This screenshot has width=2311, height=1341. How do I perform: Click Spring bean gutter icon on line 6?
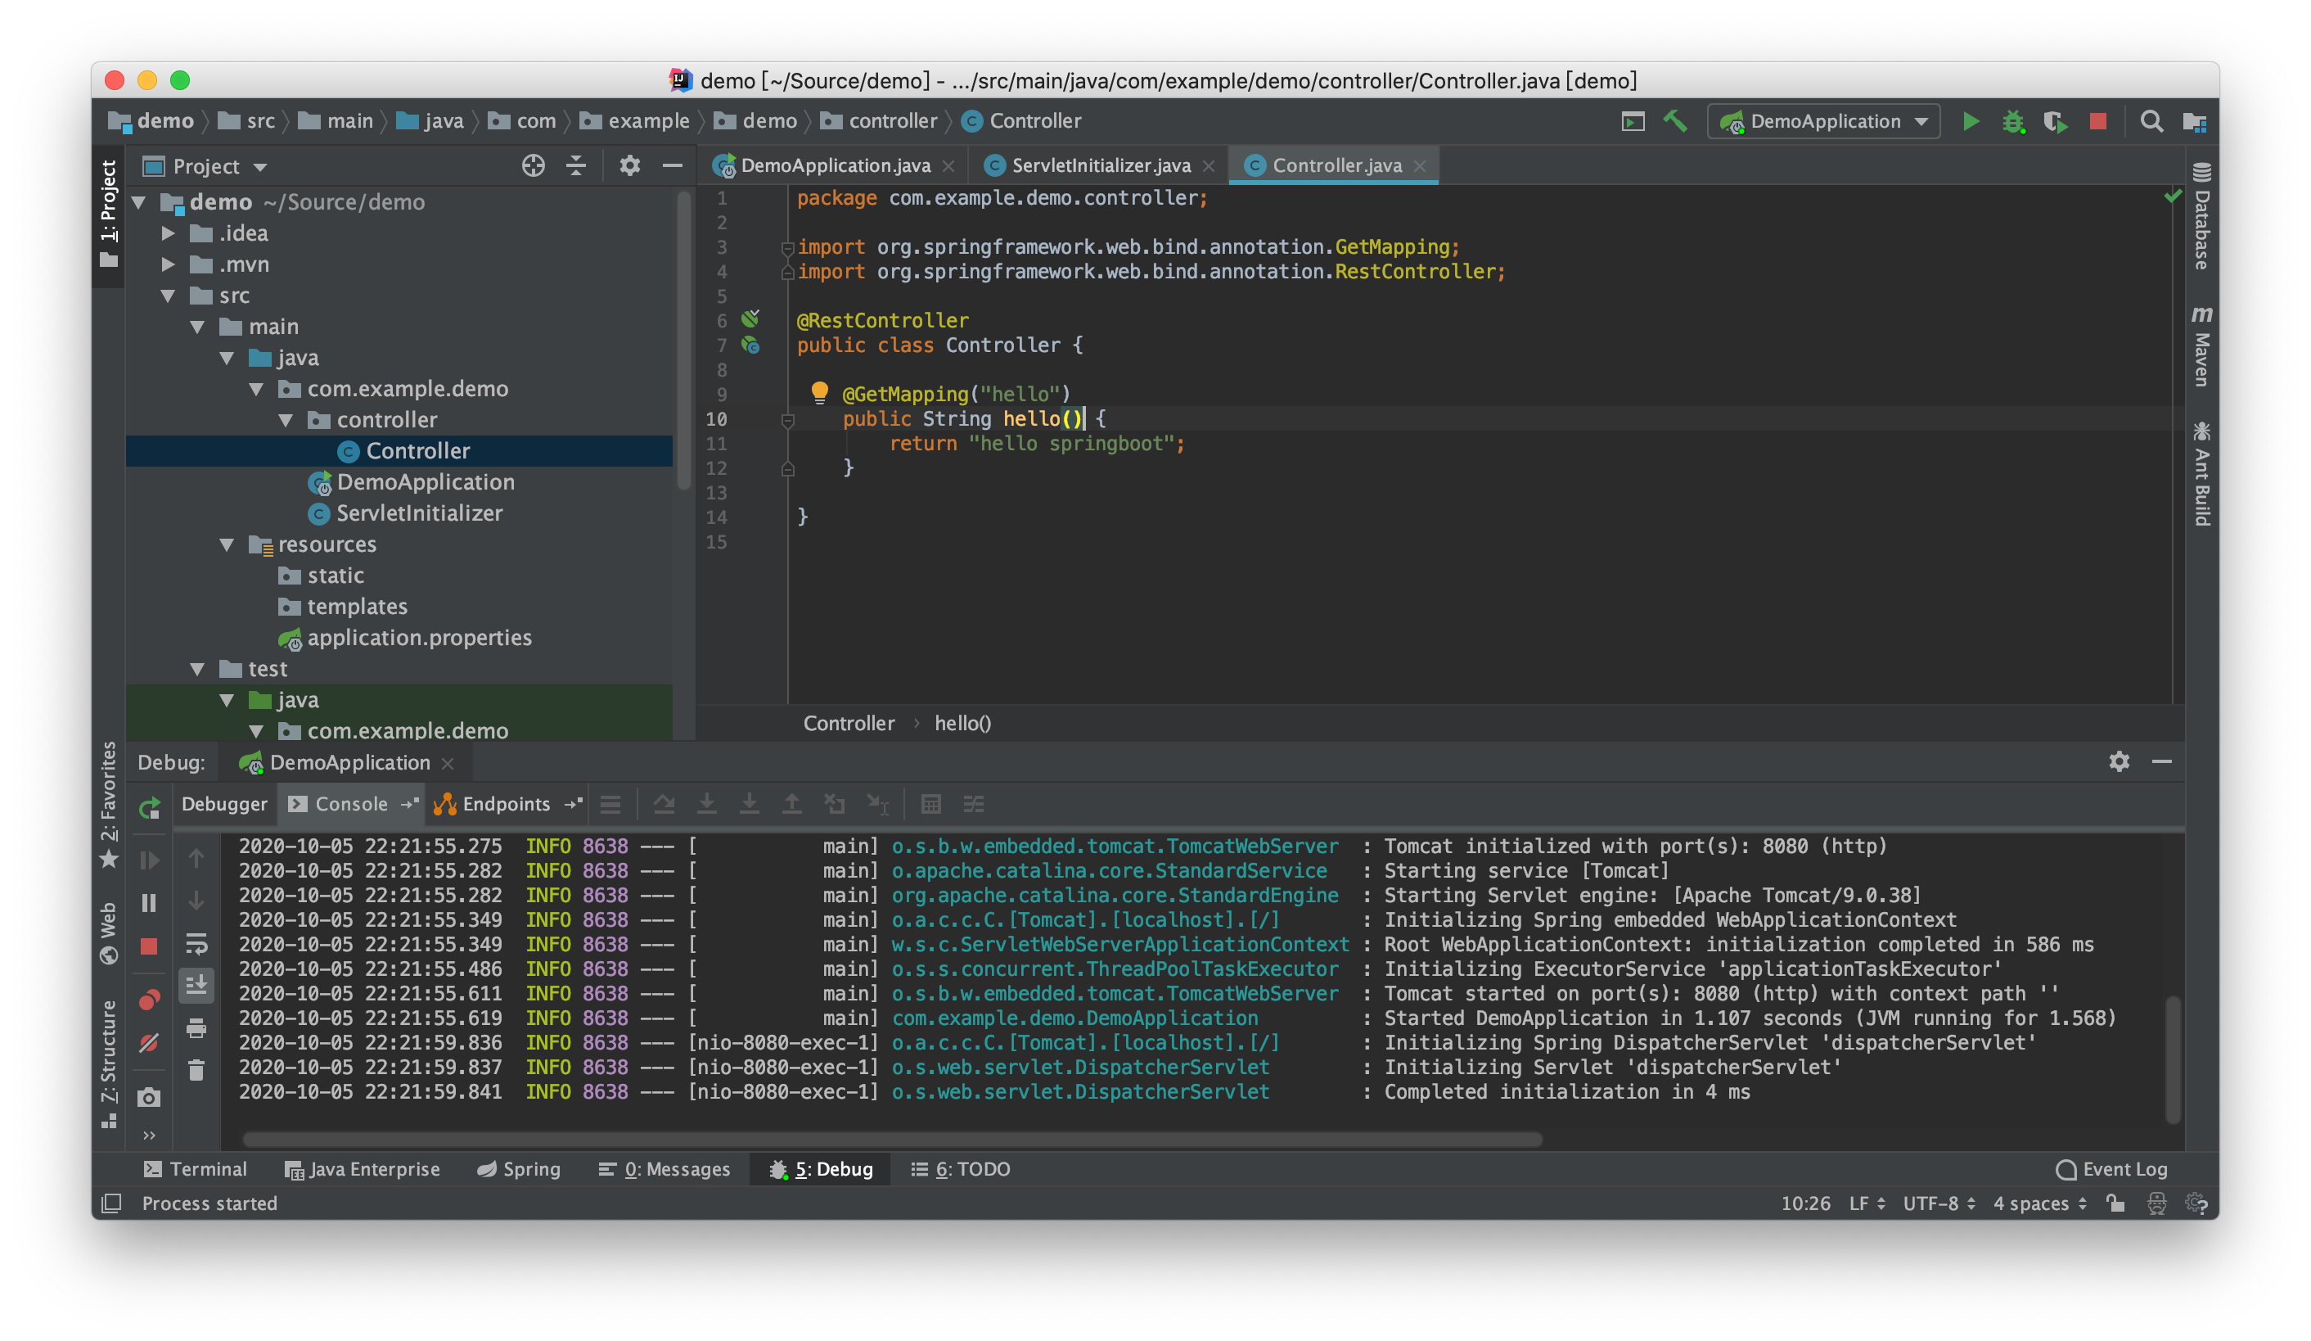pyautogui.click(x=750, y=319)
